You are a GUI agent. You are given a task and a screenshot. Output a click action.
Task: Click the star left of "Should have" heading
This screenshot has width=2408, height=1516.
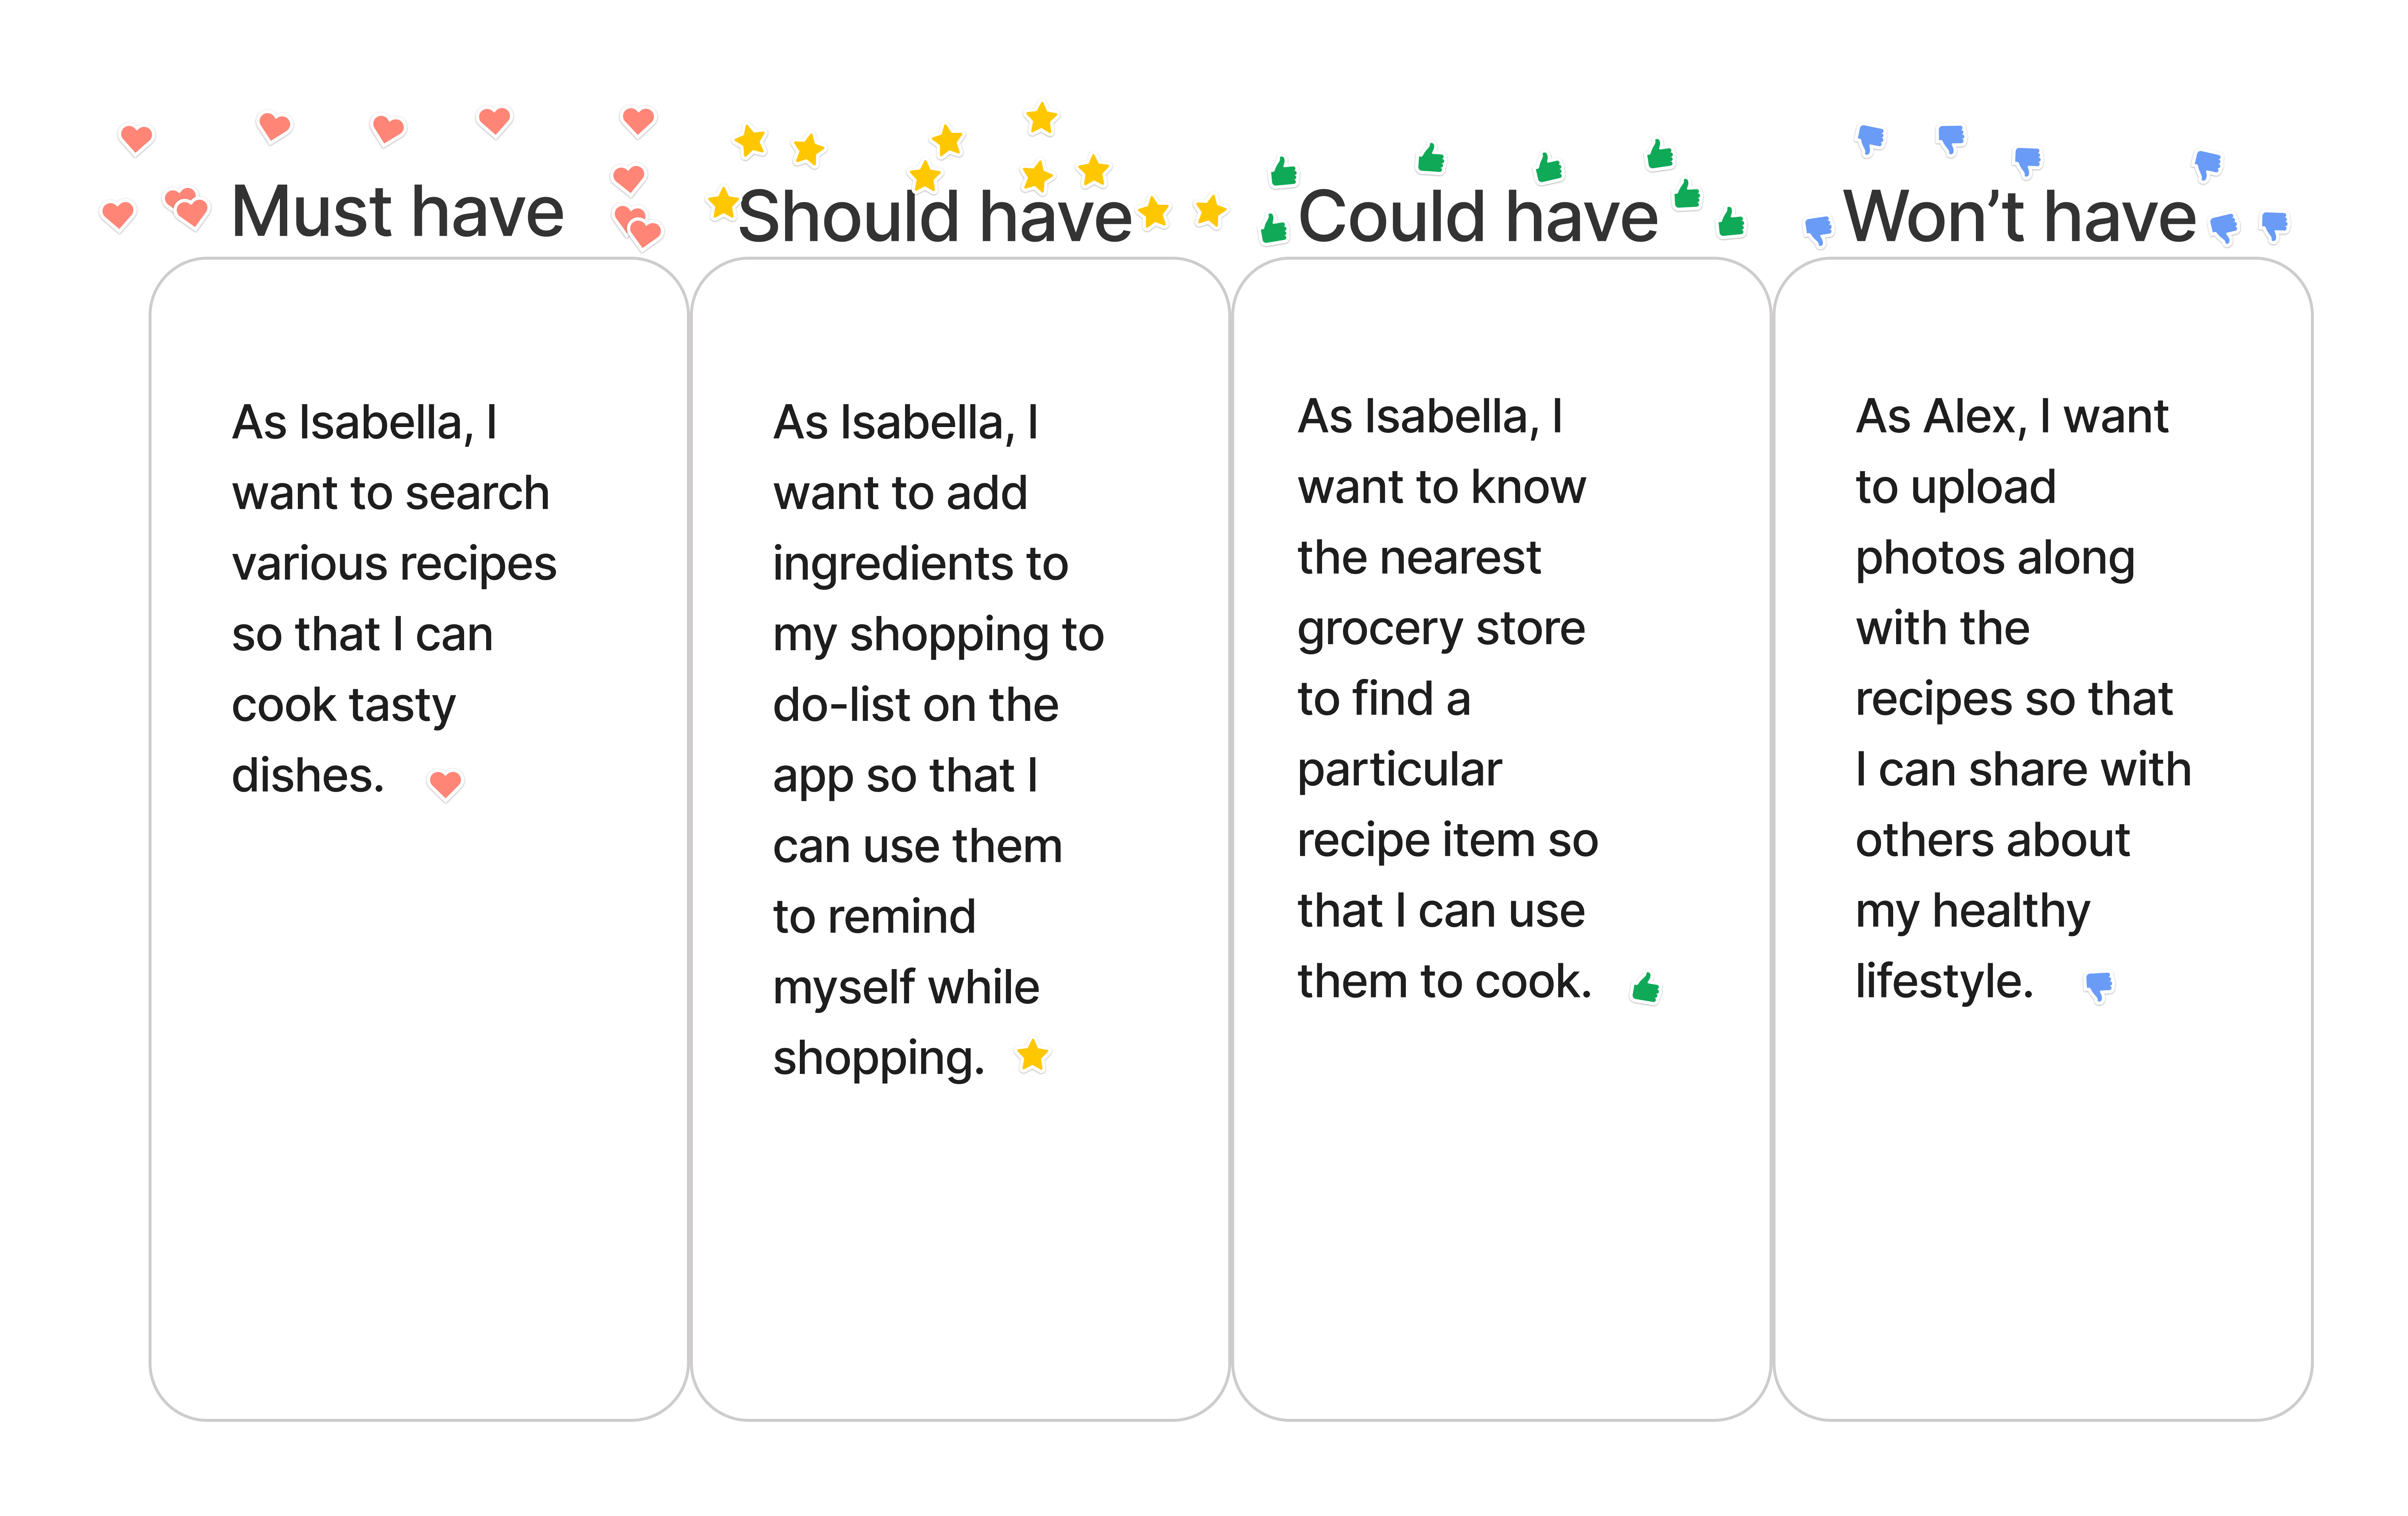click(x=723, y=203)
